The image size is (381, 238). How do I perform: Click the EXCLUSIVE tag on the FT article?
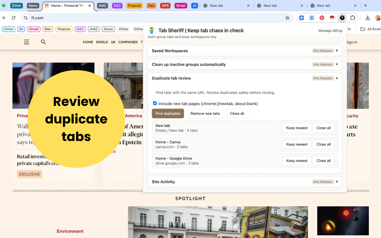(x=29, y=174)
